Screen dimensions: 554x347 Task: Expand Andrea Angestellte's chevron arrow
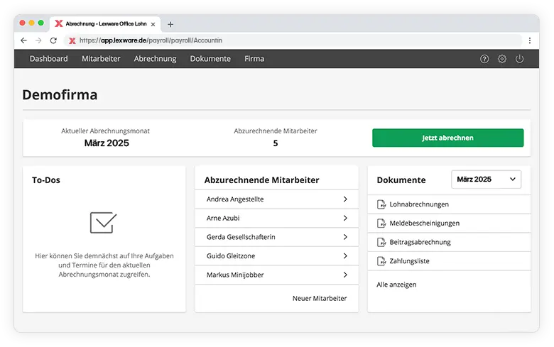tap(345, 199)
